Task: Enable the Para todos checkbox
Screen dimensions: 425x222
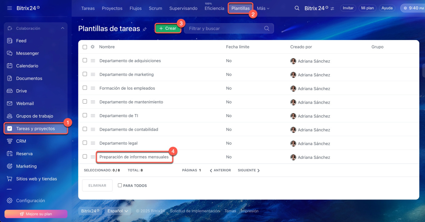Action: (120, 186)
